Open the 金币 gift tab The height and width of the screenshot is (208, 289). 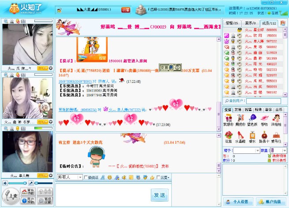point(279,110)
